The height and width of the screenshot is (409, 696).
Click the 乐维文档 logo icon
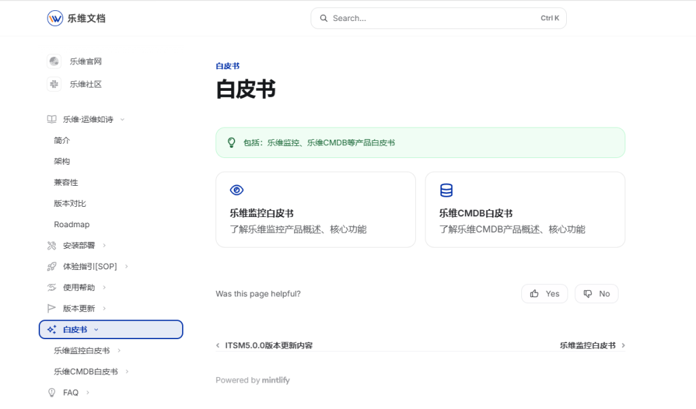(x=55, y=18)
